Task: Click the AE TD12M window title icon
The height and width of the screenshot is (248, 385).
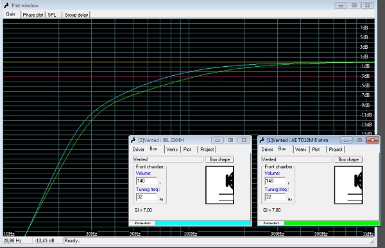Action: (262, 140)
